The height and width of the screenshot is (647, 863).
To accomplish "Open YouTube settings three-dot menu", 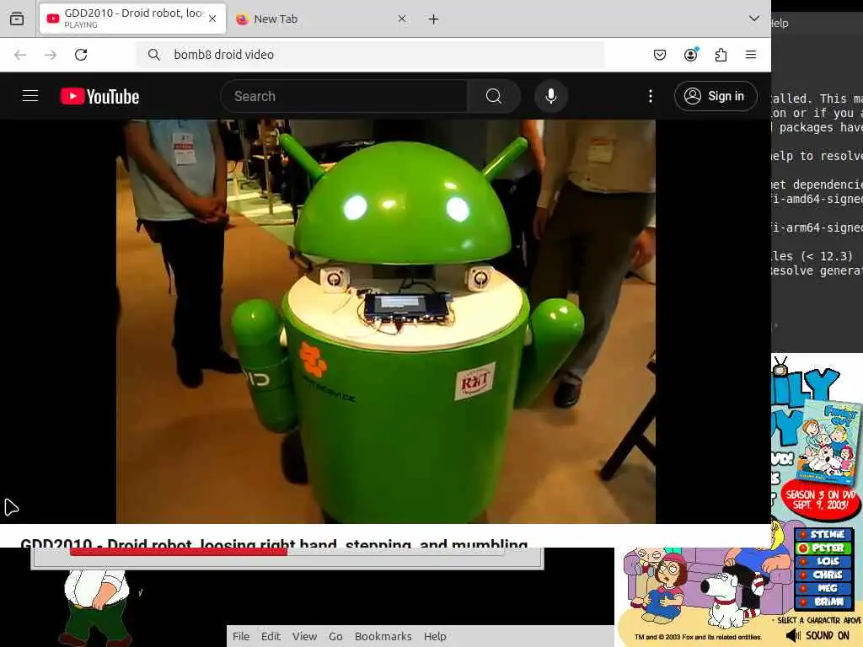I will [x=651, y=96].
